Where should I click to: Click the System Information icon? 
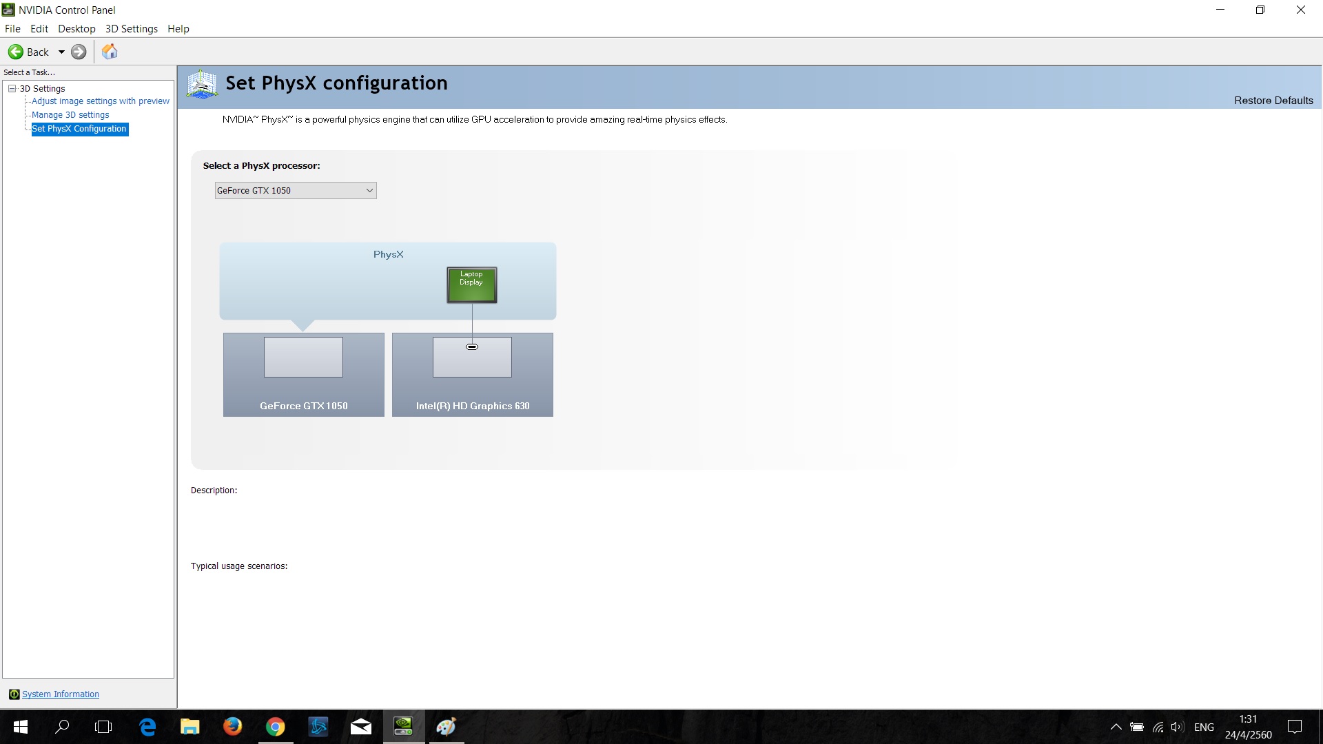tap(14, 694)
